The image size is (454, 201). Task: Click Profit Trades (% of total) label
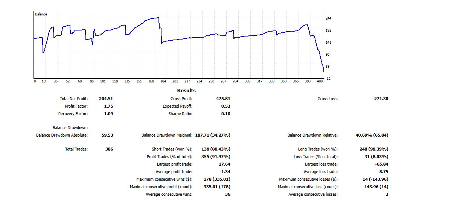click(x=169, y=157)
